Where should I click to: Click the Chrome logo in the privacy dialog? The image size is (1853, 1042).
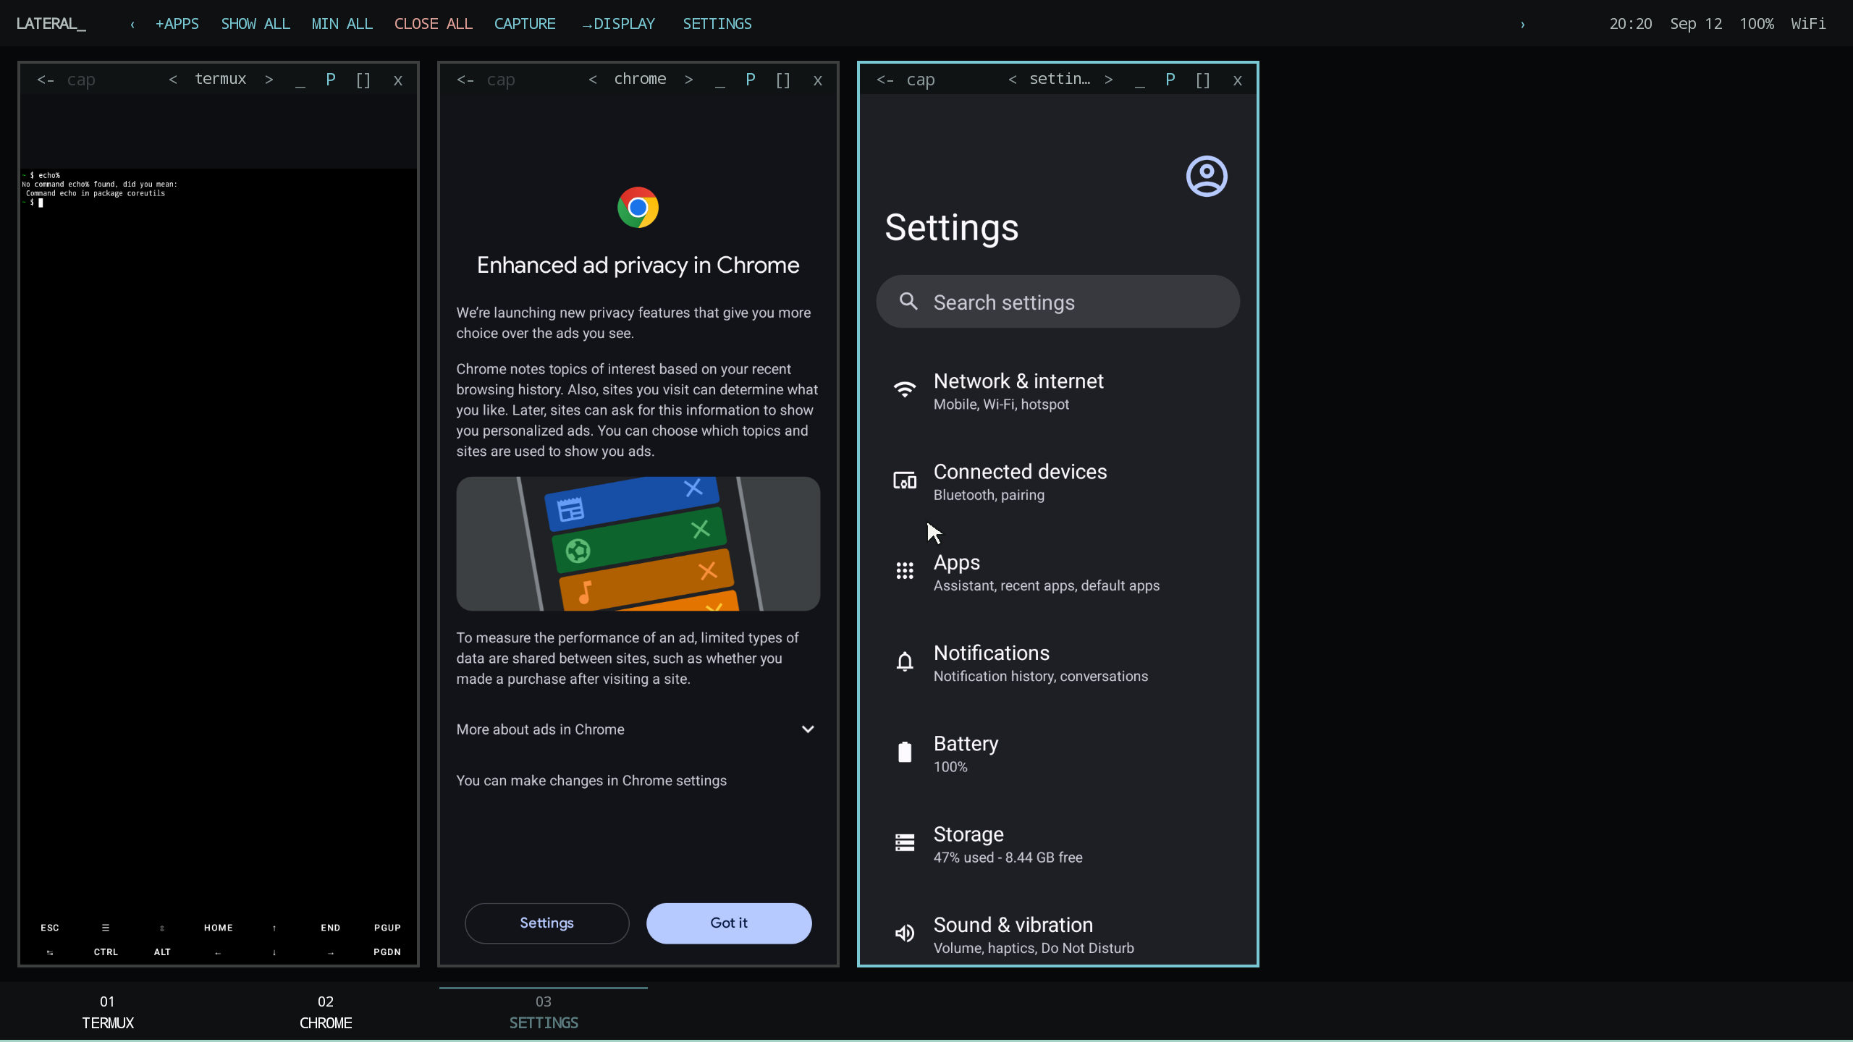pyautogui.click(x=638, y=208)
